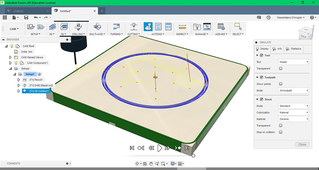
Task: Expand the [T1] Drill2 operation
Action: [x=19, y=85]
